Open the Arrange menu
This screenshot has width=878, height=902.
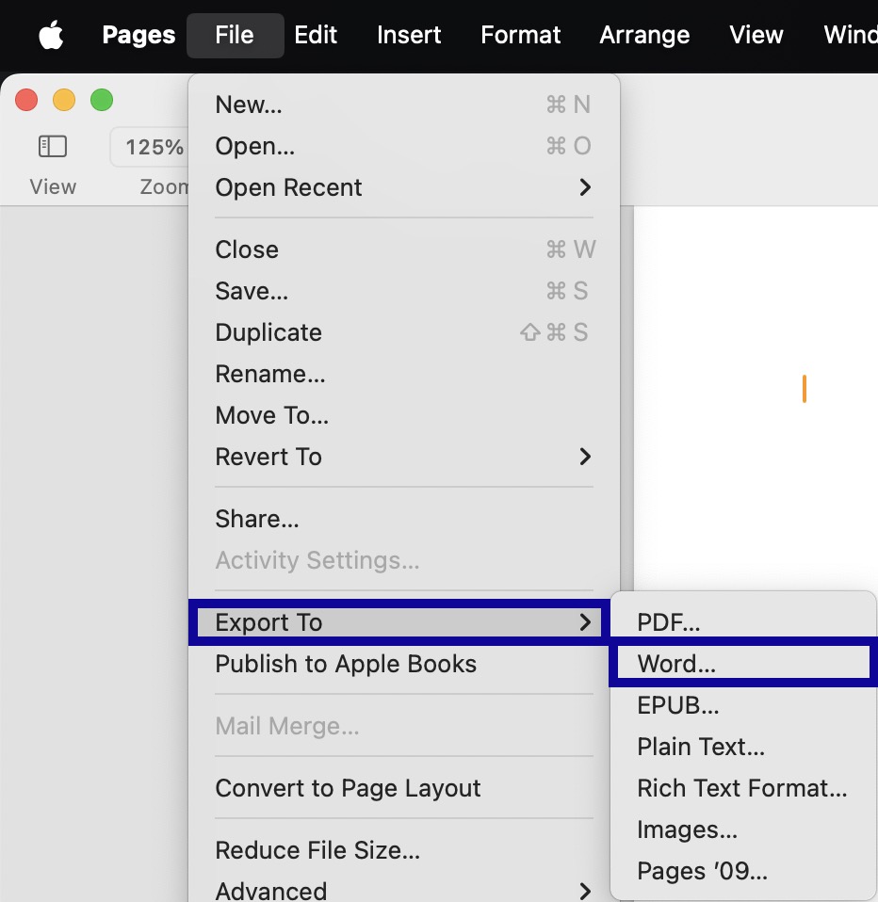644,35
